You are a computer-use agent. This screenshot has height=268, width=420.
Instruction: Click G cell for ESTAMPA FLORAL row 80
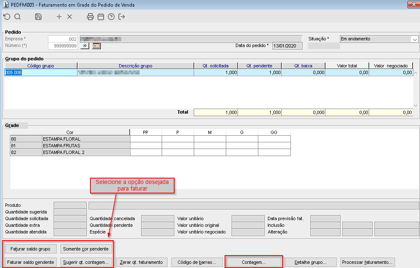coord(242,139)
